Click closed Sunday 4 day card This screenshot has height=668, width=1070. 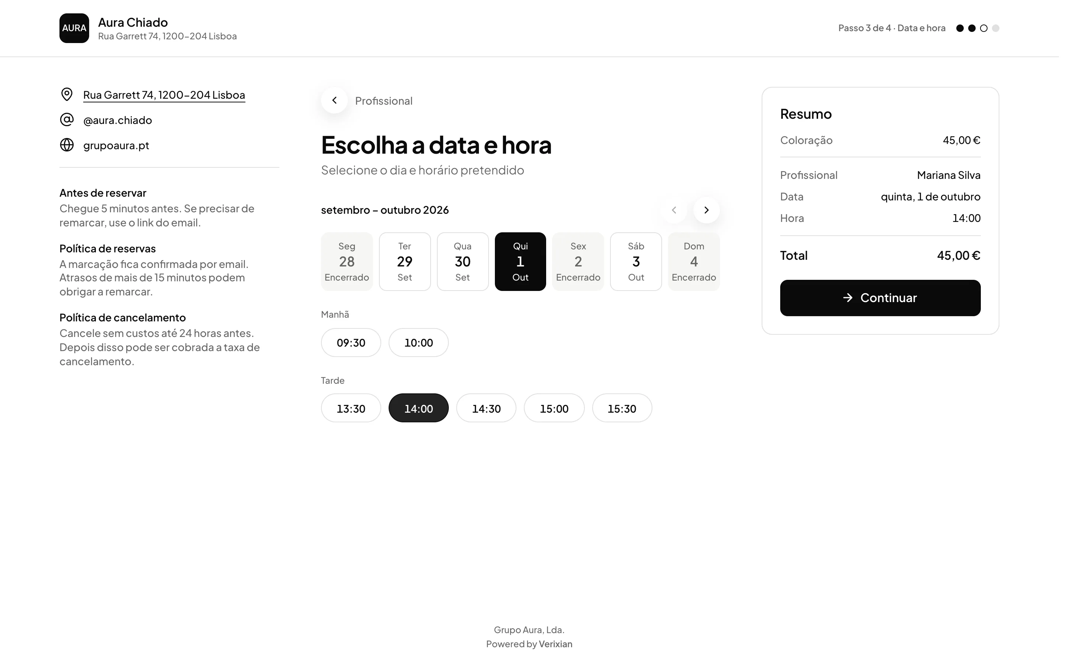click(694, 262)
